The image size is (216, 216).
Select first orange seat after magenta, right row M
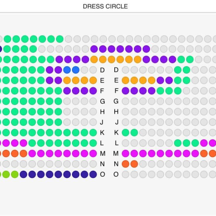(204, 153)
